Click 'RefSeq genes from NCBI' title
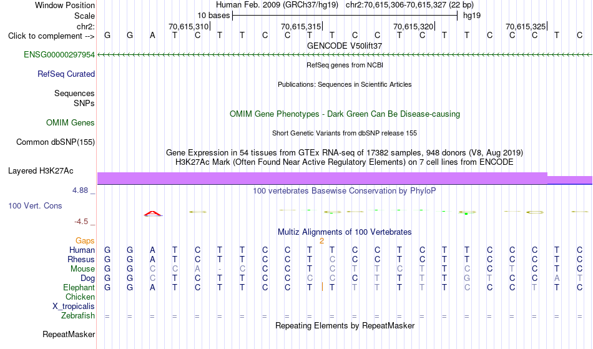 pyautogui.click(x=345, y=65)
